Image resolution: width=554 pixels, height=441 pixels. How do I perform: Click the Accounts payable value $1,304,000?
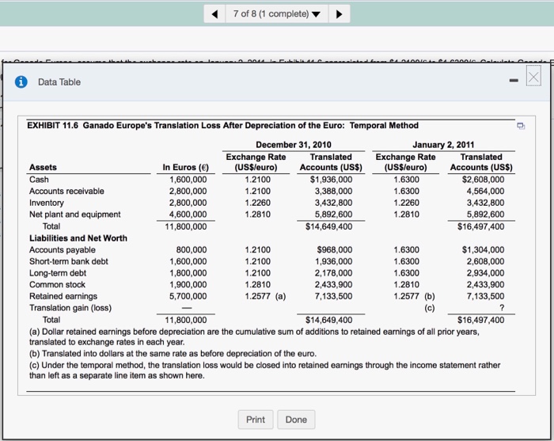pos(483,250)
